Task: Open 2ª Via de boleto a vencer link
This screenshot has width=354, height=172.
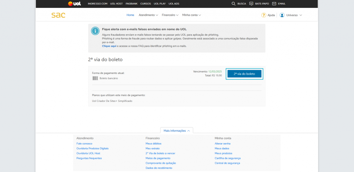Action: [x=160, y=153]
